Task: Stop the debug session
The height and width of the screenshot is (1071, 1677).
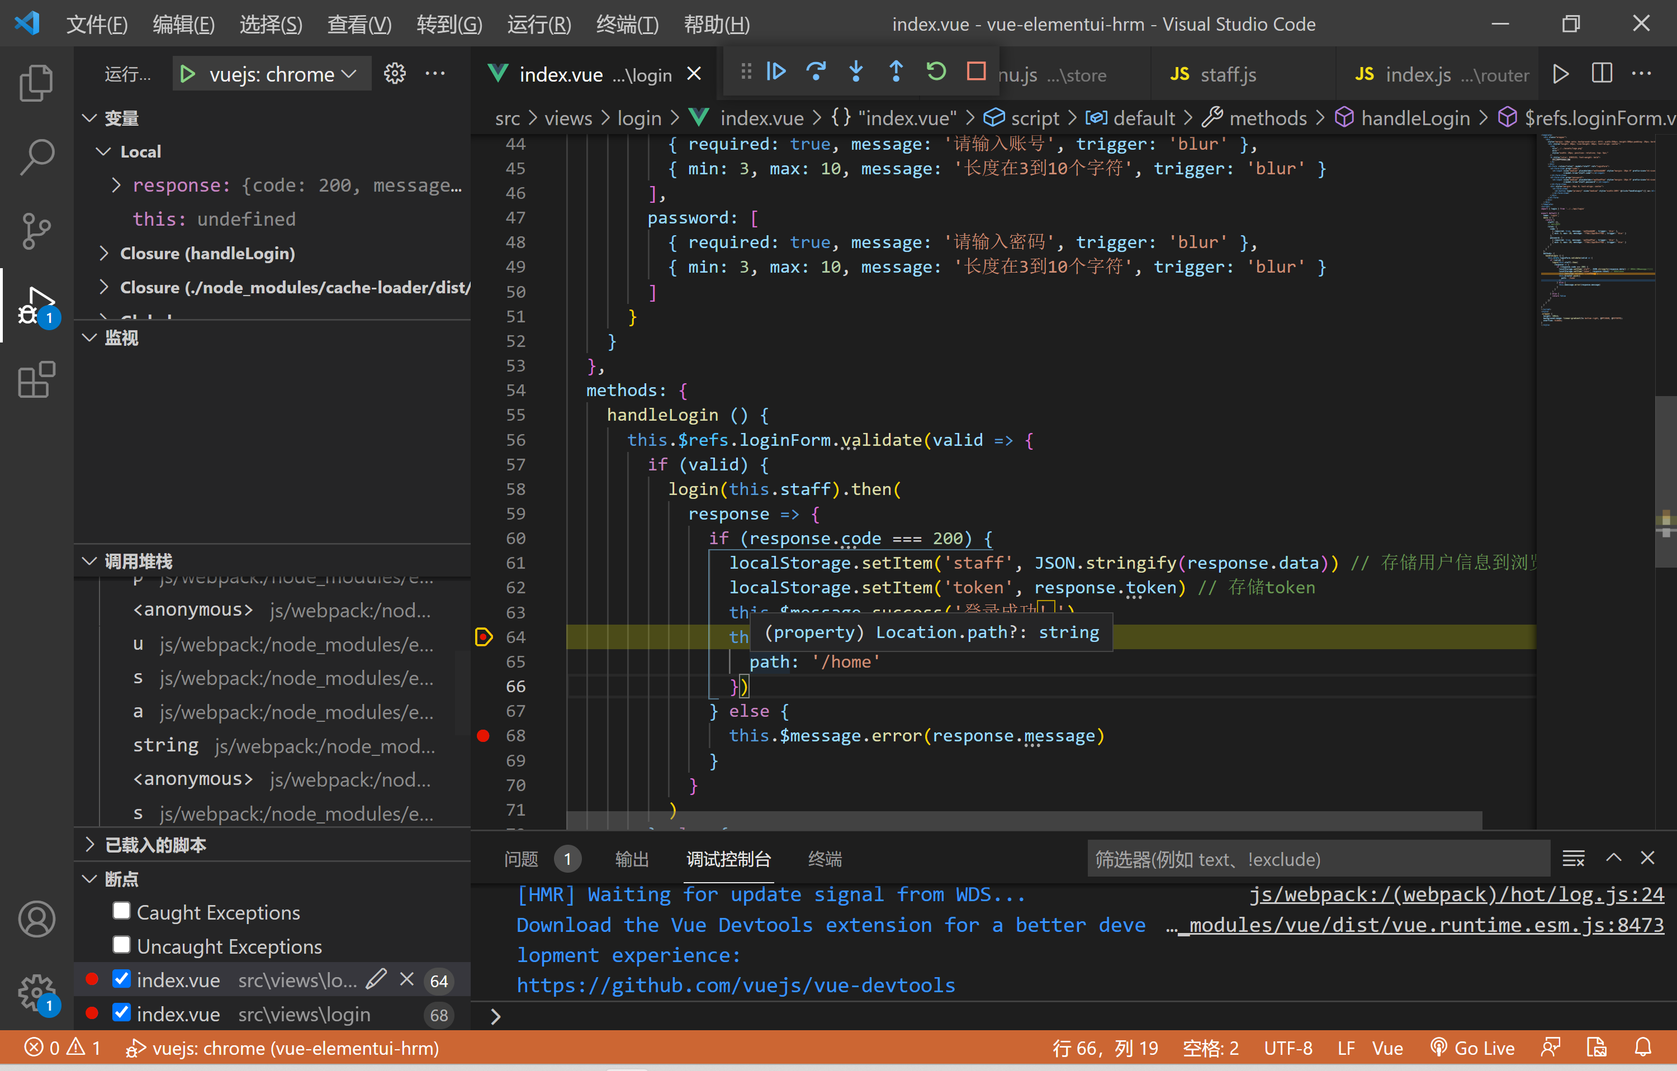Action: [x=977, y=71]
